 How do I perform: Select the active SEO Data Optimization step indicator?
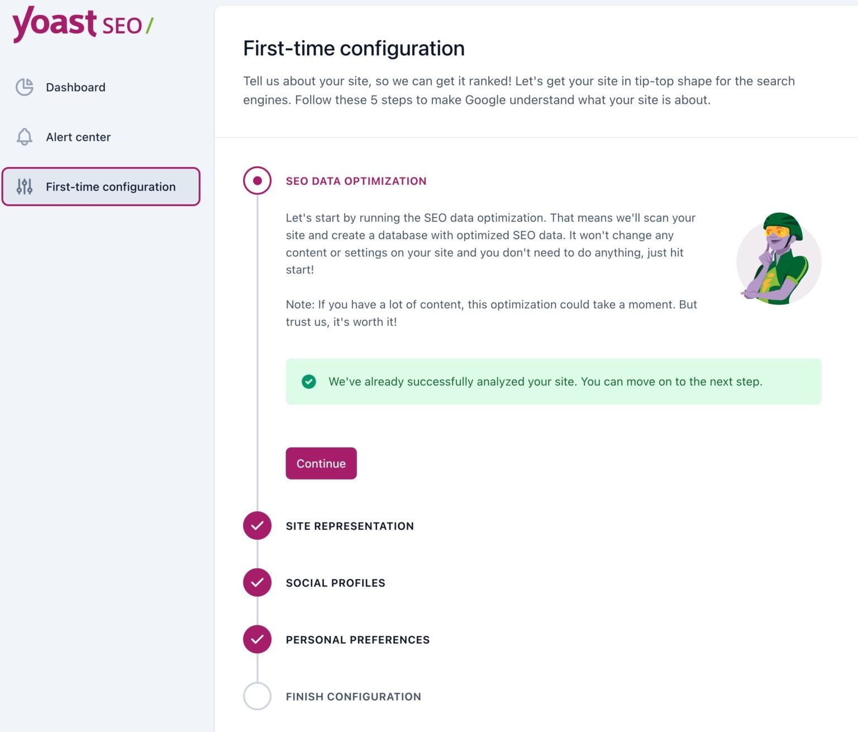pos(257,180)
